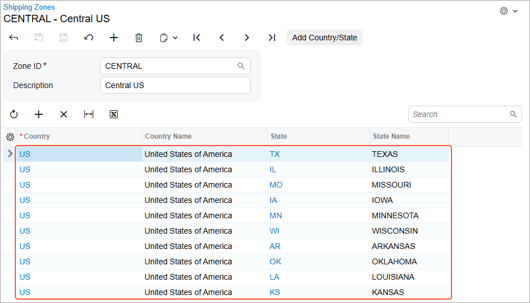Open the Shipping Zones breadcrumb link

coord(29,7)
